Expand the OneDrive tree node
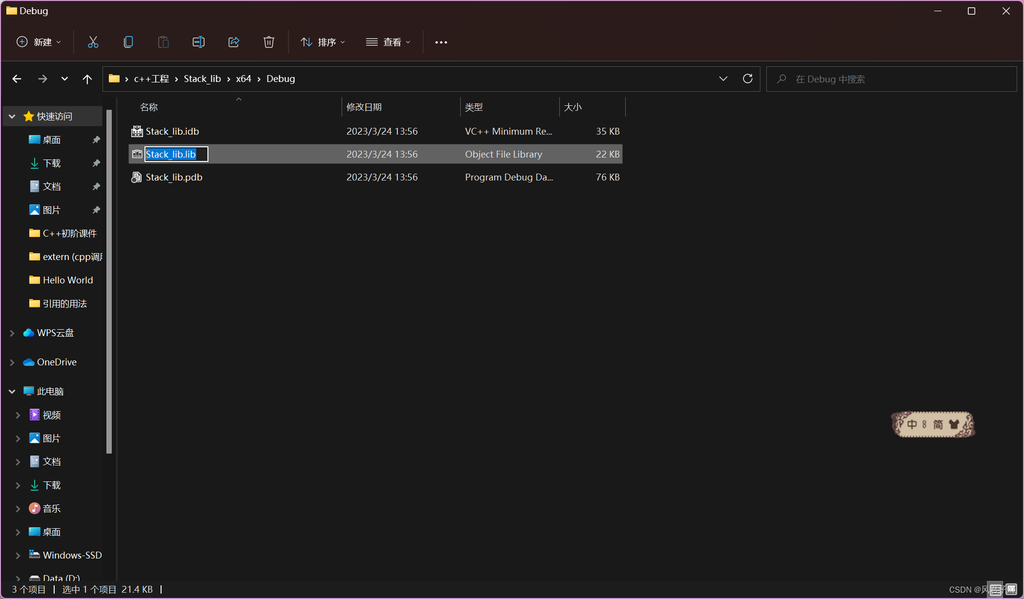Image resolution: width=1024 pixels, height=599 pixels. 12,362
